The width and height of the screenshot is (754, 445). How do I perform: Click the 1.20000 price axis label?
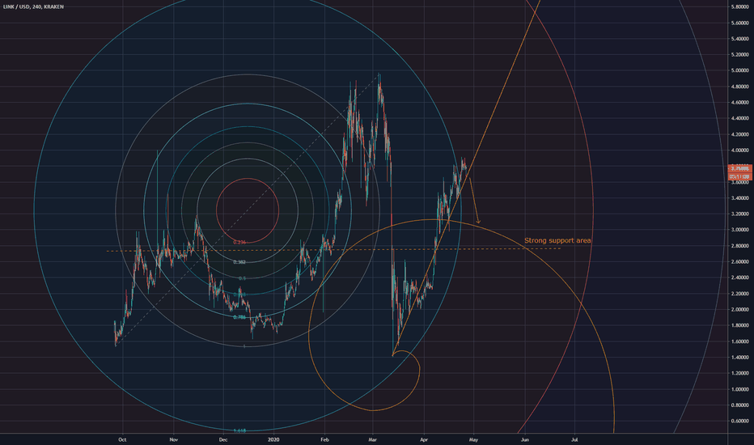[x=740, y=373]
